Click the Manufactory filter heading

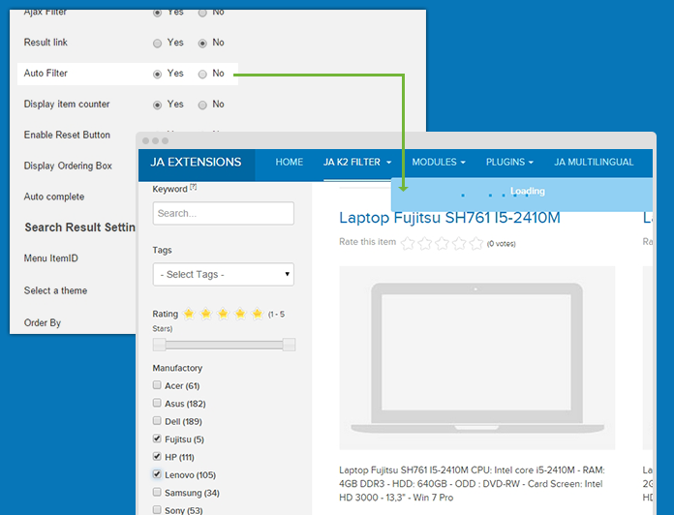coord(177,368)
